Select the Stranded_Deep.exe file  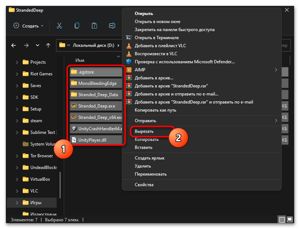coord(96,106)
